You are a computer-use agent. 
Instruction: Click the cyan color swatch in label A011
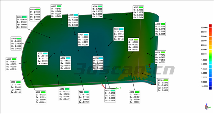76,15
